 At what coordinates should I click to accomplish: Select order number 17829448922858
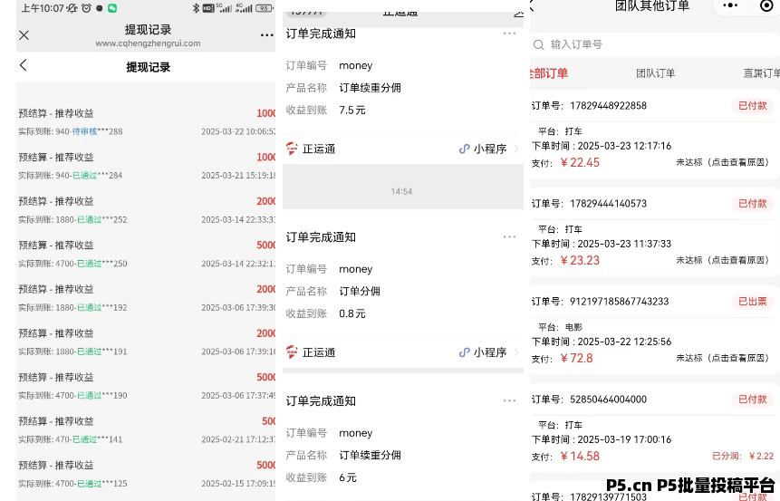click(608, 105)
